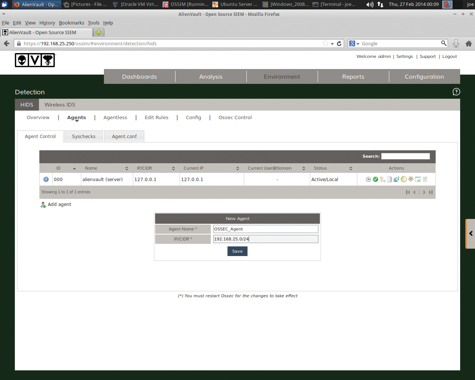Switch to the Syschecks tab
Screen dimensions: 475x380
click(83, 136)
